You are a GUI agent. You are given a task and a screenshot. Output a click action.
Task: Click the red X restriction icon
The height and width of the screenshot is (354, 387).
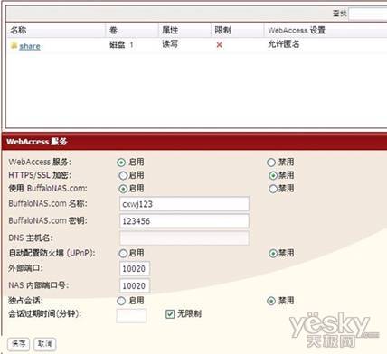click(220, 45)
